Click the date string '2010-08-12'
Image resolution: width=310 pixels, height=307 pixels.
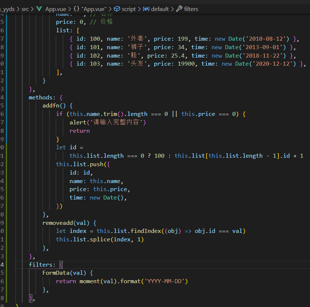(266, 39)
